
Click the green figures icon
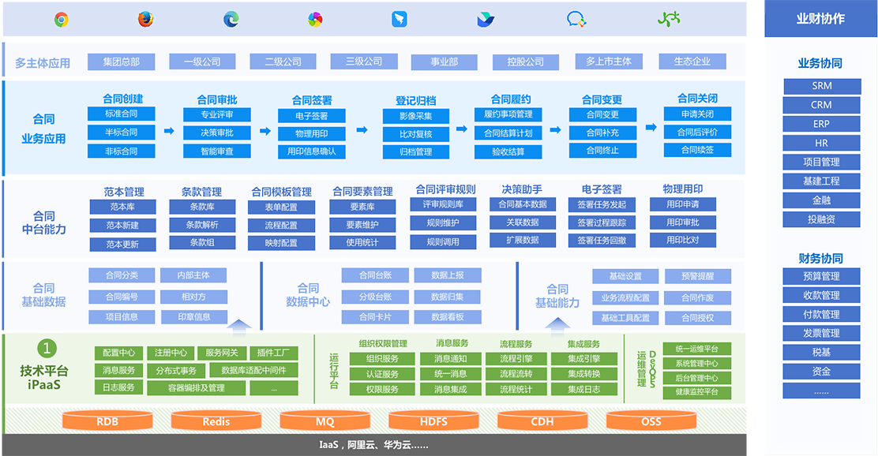(669, 20)
